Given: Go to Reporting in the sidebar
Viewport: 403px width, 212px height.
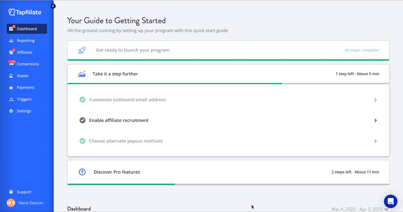Looking at the screenshot, I should click(x=26, y=41).
